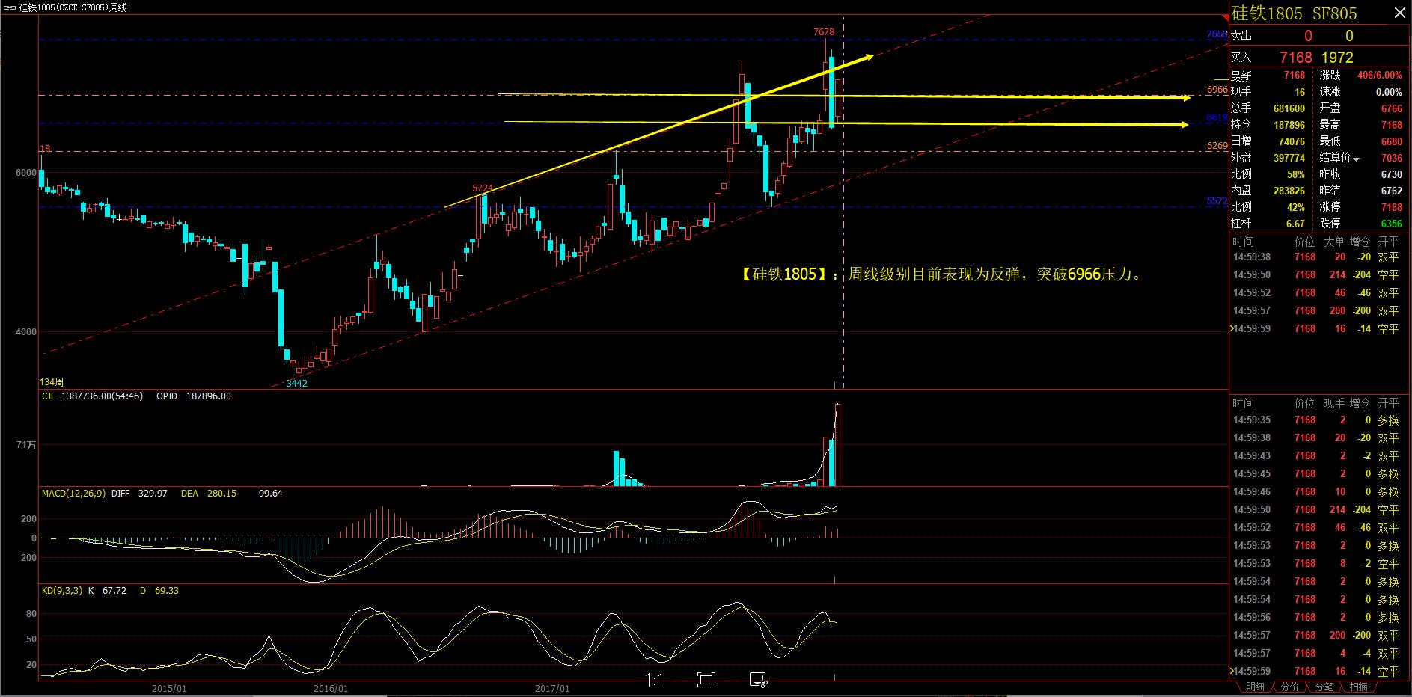Click the 2016/01 time axis label
This screenshot has height=697, width=1412.
[x=331, y=688]
